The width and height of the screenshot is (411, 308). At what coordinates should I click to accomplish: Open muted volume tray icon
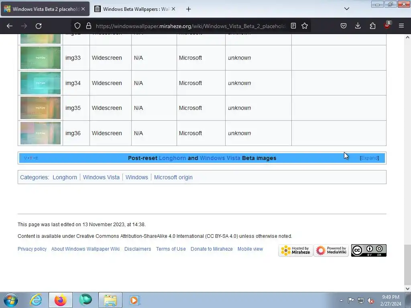click(370, 300)
